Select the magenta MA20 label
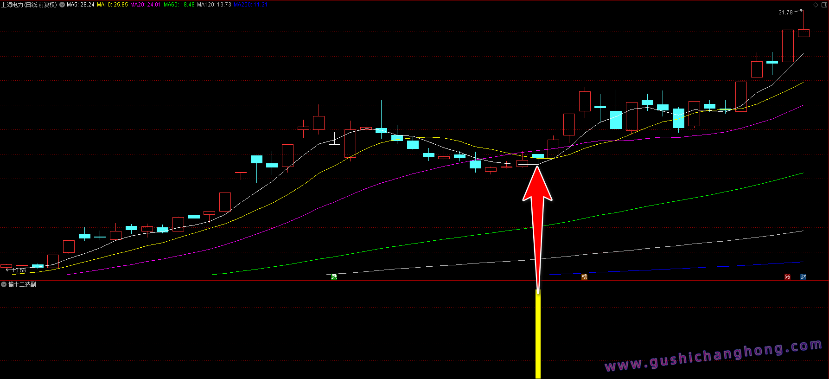The height and width of the screenshot is (379, 829). tap(146, 5)
